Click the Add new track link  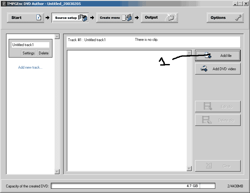point(30,67)
